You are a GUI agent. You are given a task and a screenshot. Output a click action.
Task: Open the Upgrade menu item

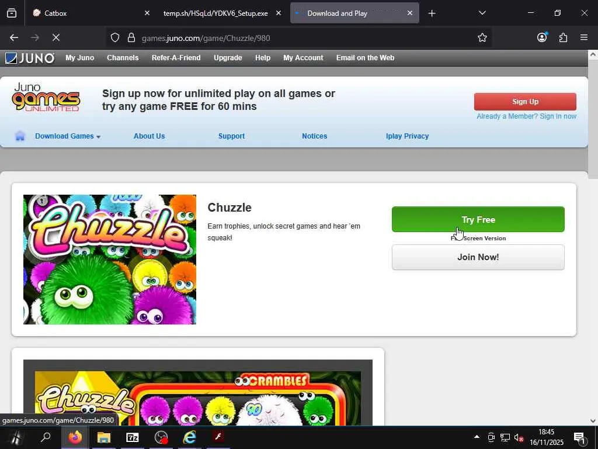pyautogui.click(x=228, y=58)
